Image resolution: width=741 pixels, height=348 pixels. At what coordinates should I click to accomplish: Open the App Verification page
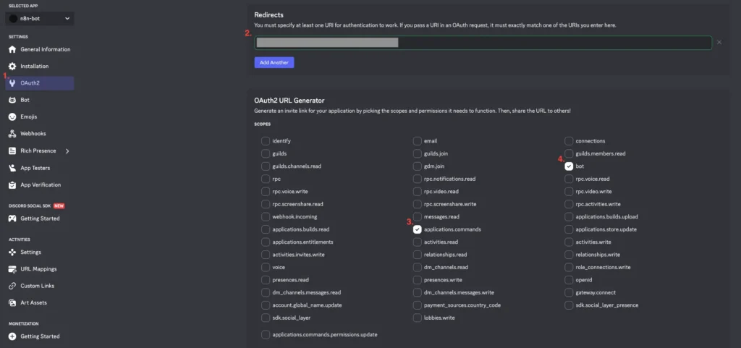tap(40, 185)
